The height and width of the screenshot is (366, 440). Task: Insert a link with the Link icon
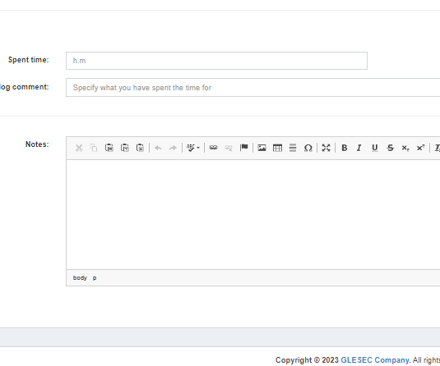click(213, 148)
